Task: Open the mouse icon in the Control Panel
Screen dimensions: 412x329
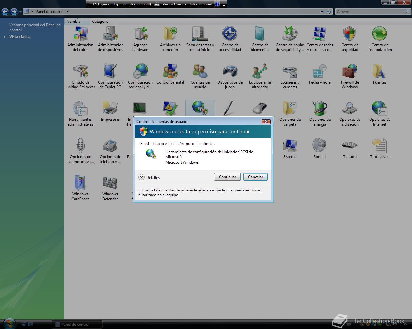Action: pos(260,109)
